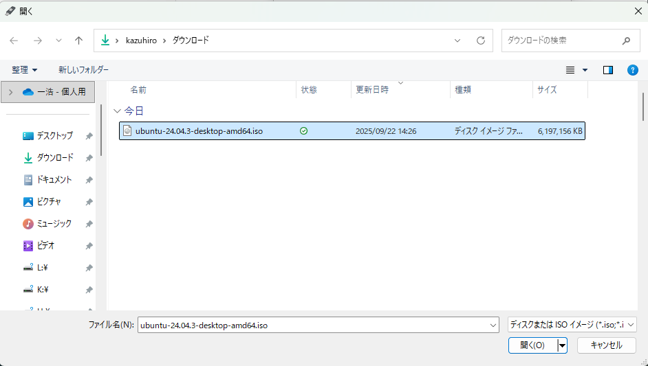Click 新しいフォルダー in the toolbar

tap(83, 70)
